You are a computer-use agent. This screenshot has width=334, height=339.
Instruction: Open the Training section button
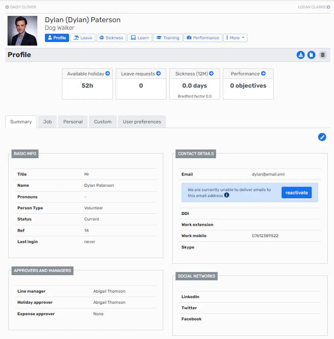pyautogui.click(x=168, y=38)
